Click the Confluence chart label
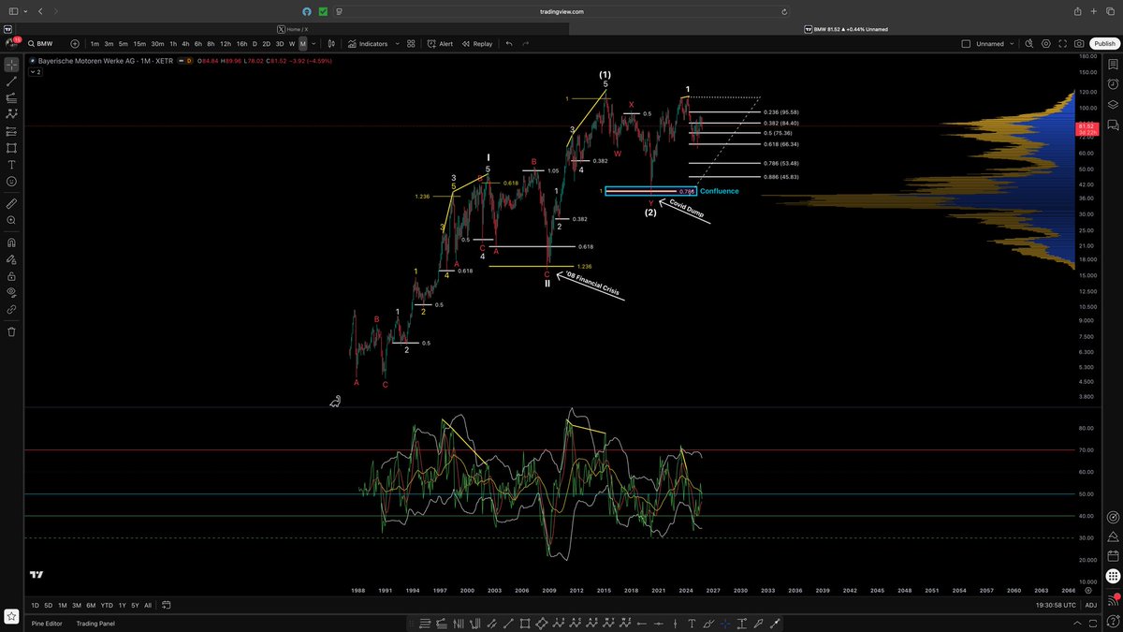Viewport: 1123px width, 632px height. pyautogui.click(x=719, y=191)
